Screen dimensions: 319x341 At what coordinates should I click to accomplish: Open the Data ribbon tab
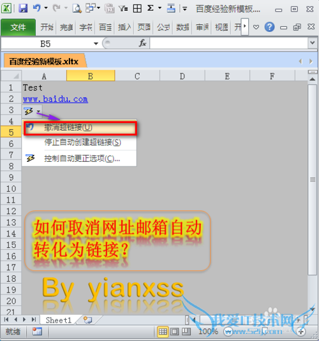pos(182,27)
